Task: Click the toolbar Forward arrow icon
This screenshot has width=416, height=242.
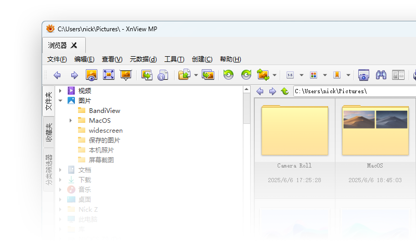Action: (x=74, y=75)
